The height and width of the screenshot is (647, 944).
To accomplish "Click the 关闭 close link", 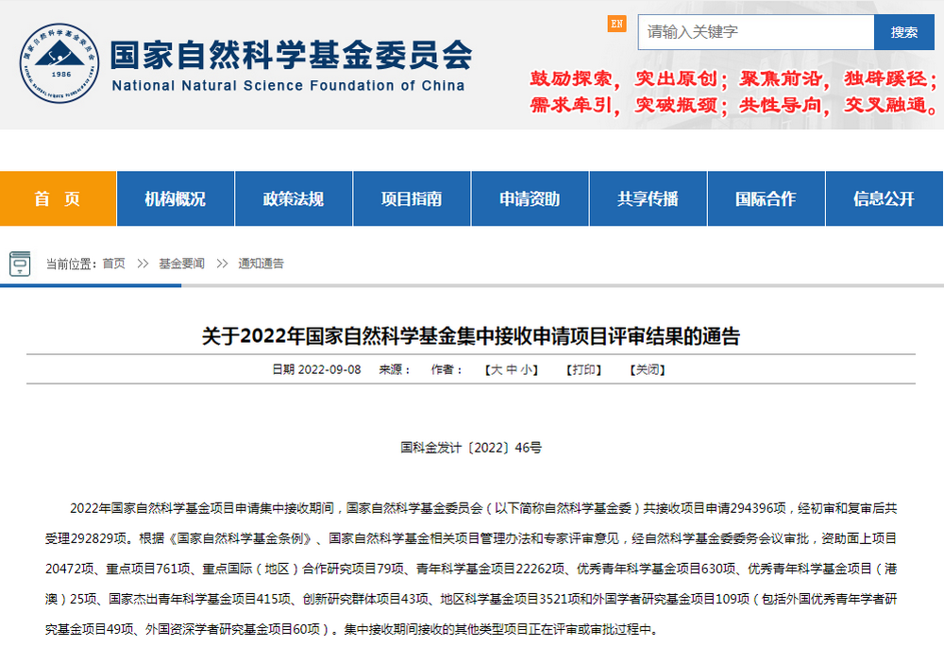I will click(648, 369).
